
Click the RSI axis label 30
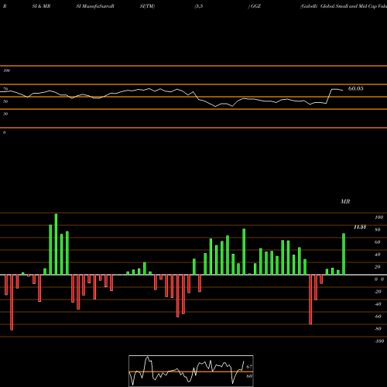5,114
